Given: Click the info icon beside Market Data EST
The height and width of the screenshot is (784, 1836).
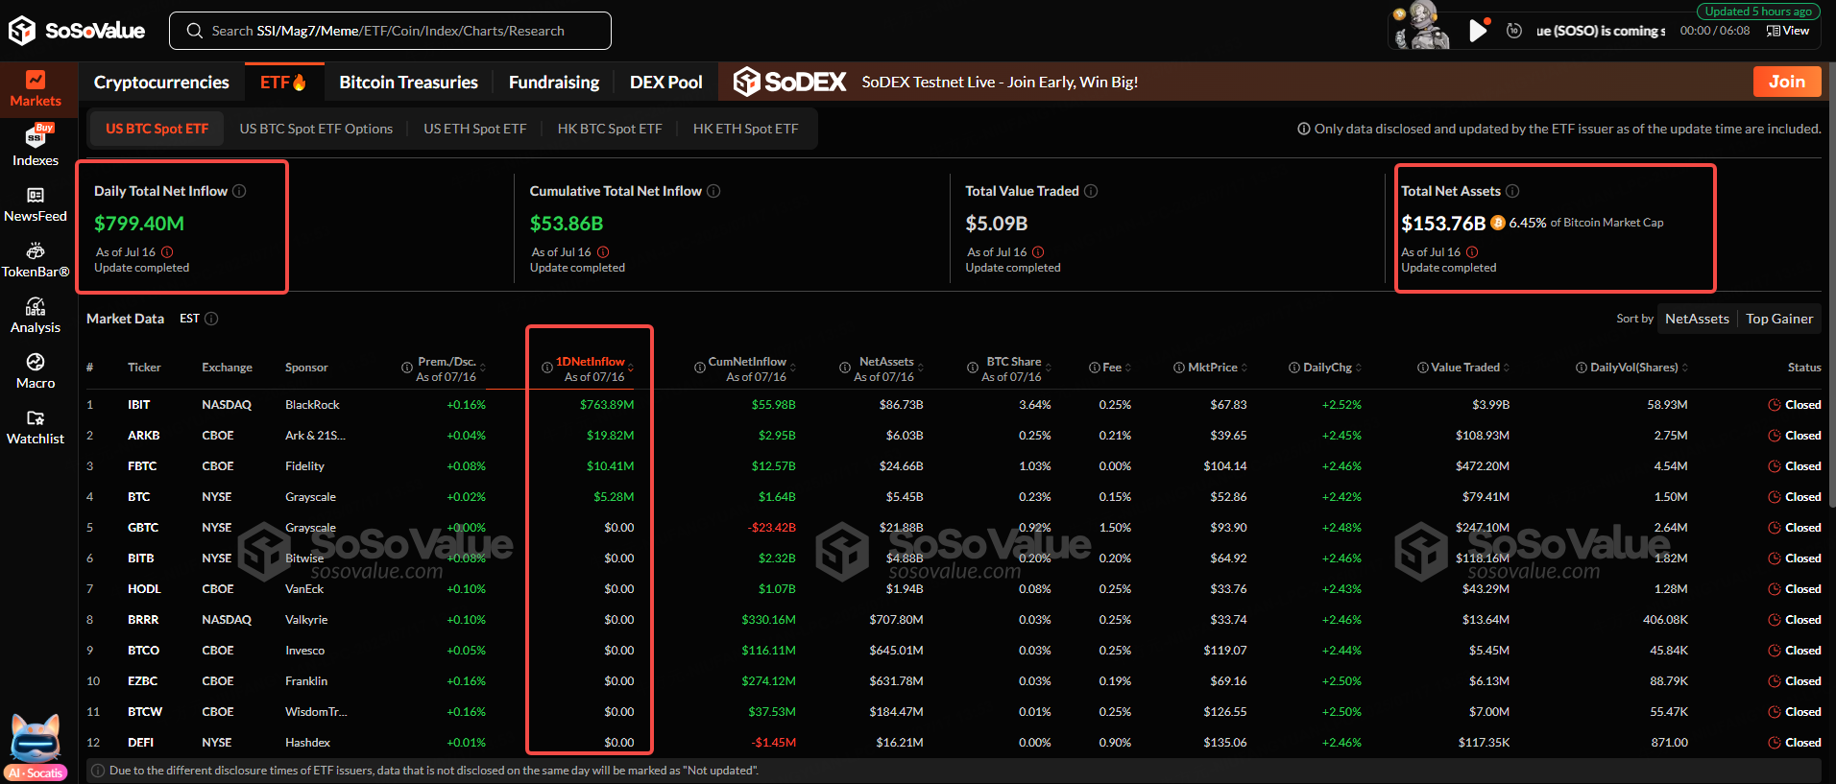Looking at the screenshot, I should (x=211, y=319).
